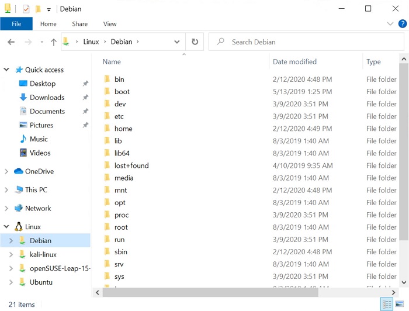Sort by the Type column header
This screenshot has width=409, height=311.
point(373,62)
